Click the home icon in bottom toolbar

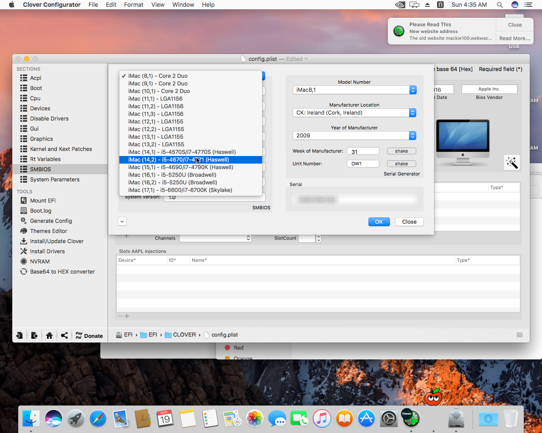49,335
